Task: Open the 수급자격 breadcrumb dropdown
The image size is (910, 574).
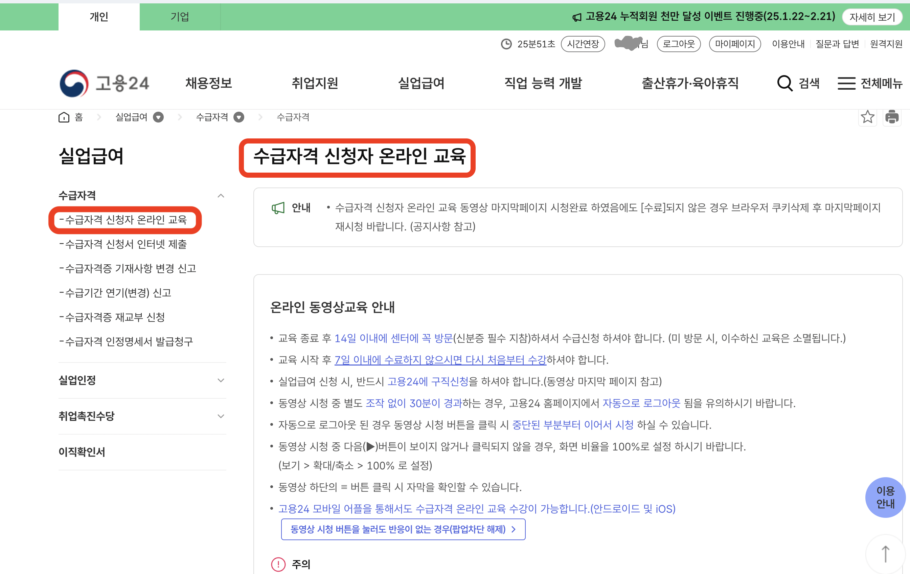Action: coord(239,117)
